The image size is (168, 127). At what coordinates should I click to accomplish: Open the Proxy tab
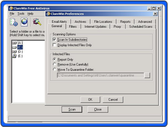pos(117,26)
